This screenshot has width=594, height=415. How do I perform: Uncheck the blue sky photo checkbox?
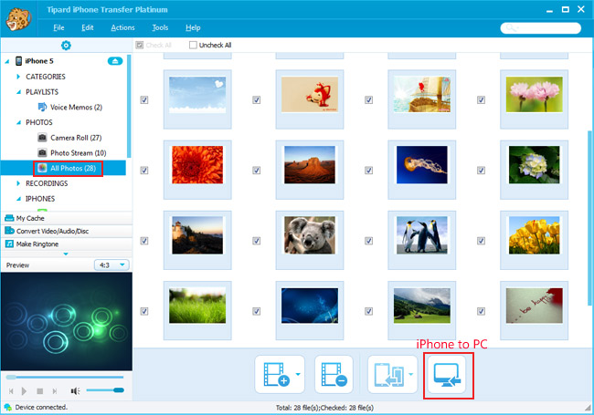[x=144, y=99]
